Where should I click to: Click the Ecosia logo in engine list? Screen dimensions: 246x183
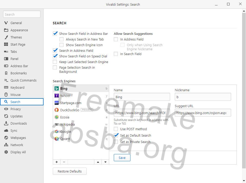(x=56, y=117)
